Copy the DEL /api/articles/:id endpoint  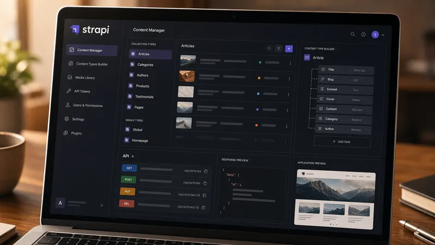coord(203,207)
